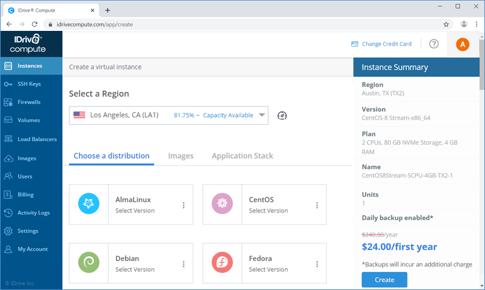Switch to the Application Stack tab
Viewport: 485px width, 290px height.
coord(242,156)
